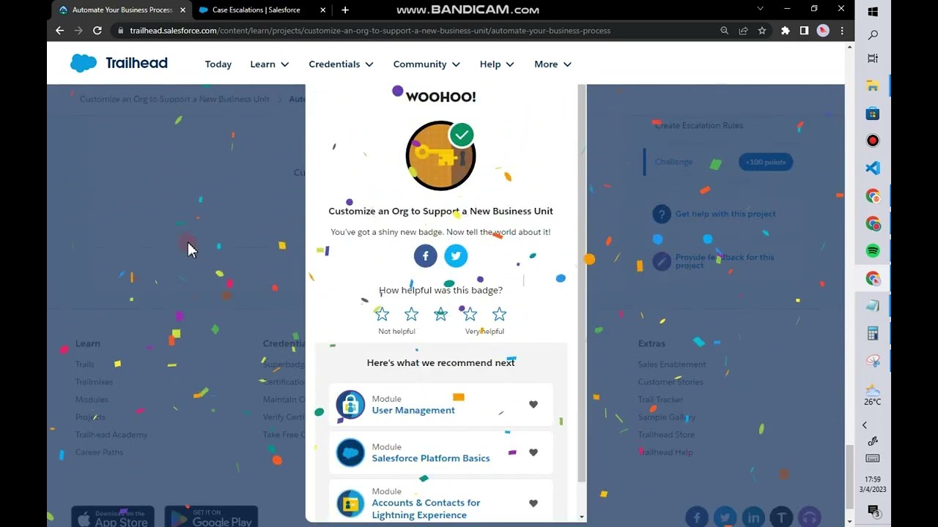
Task: Open browser zoom search icon
Action: (x=725, y=31)
